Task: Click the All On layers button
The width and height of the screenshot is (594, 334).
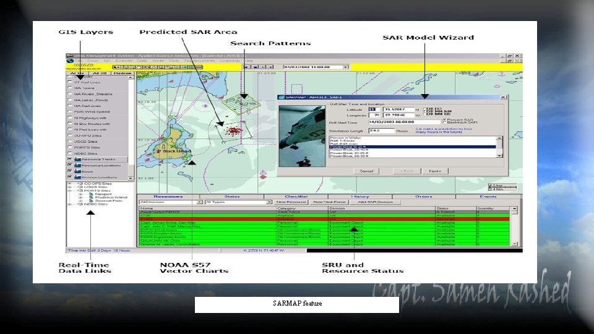Action: click(x=78, y=73)
